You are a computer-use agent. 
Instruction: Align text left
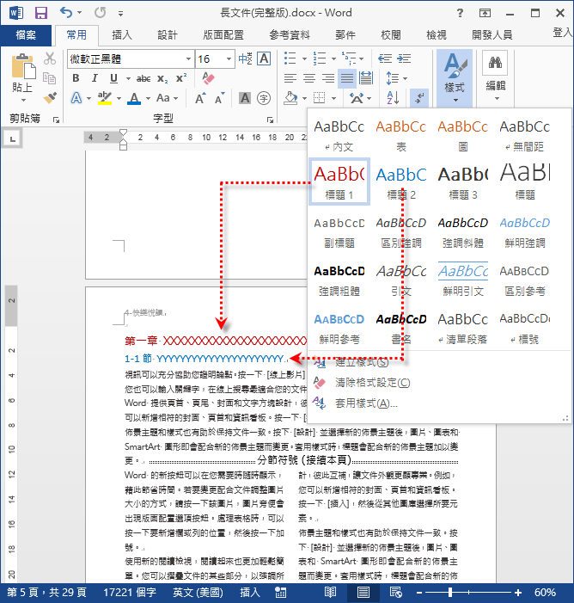[x=290, y=78]
